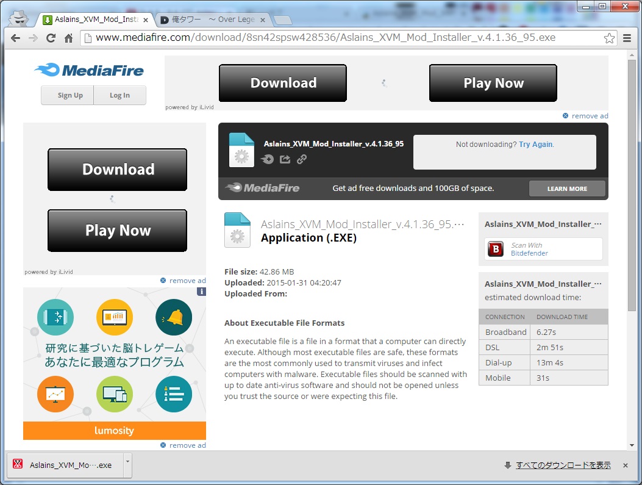Viewport: 642px width, 485px height.
Task: Click the Try Again link
Action: coord(535,144)
